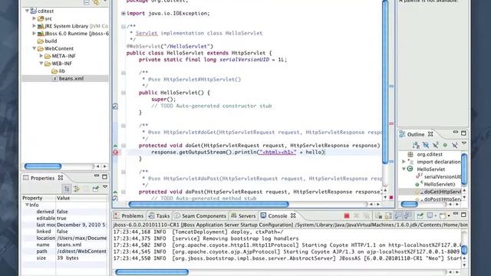The width and height of the screenshot is (491, 276).
Task: Toggle Hide Static Members in Outline
Action: pos(435,145)
